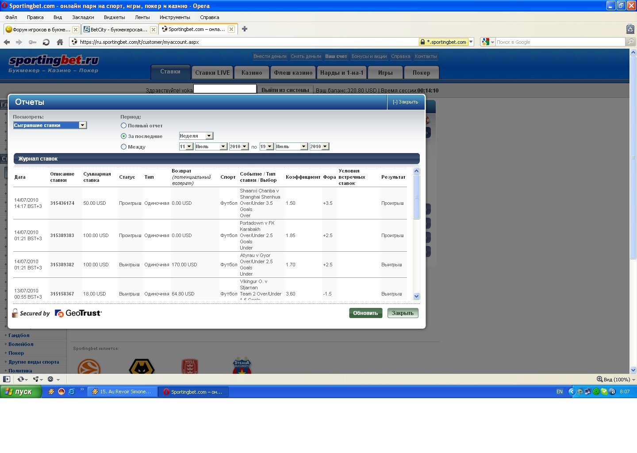Open the Windows пуск start button
The width and height of the screenshot is (637, 453).
pos(21,392)
